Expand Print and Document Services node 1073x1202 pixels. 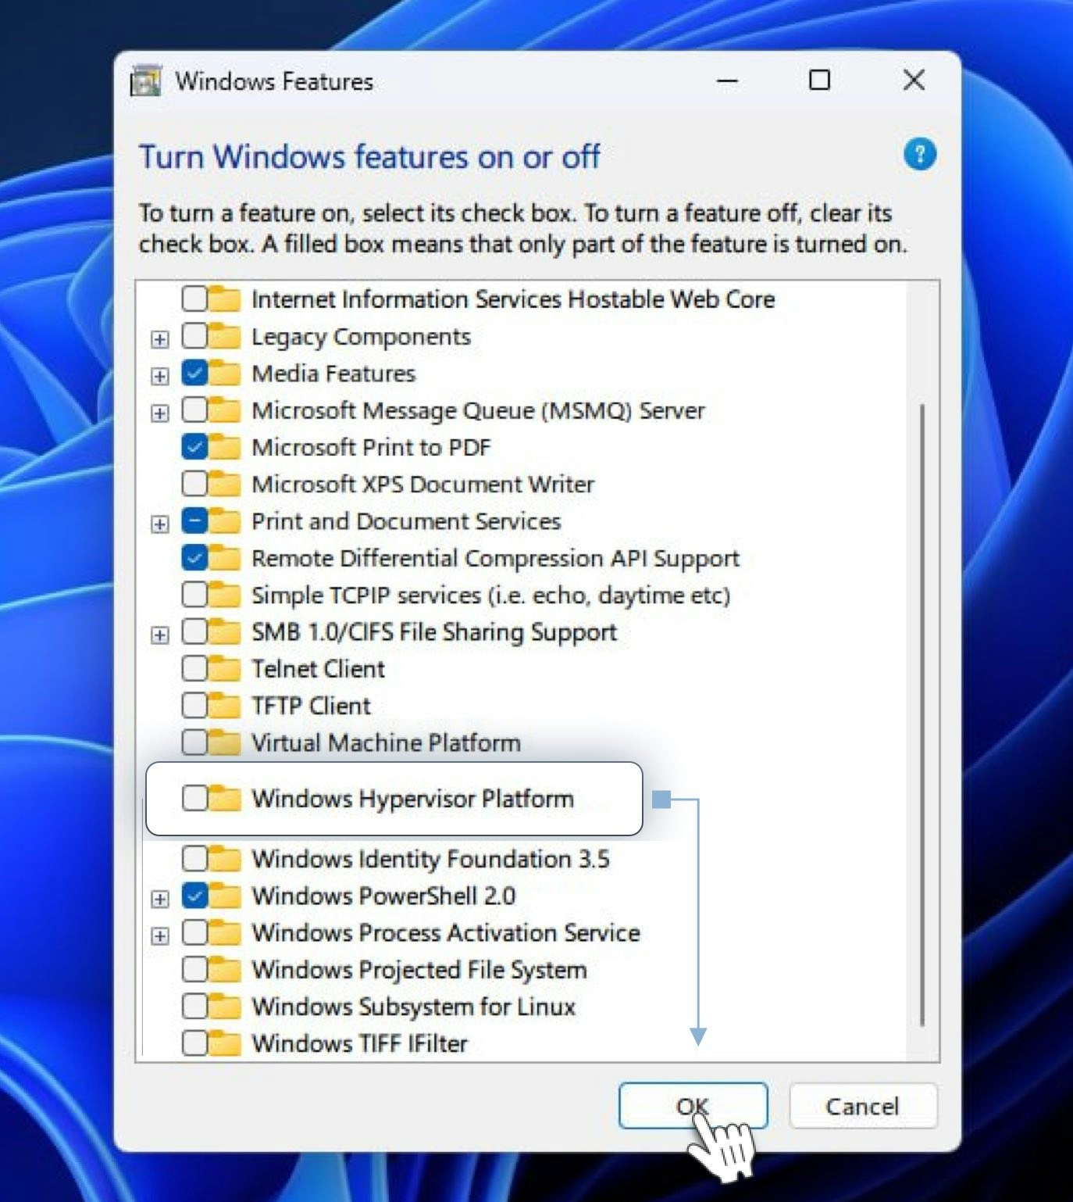point(159,524)
